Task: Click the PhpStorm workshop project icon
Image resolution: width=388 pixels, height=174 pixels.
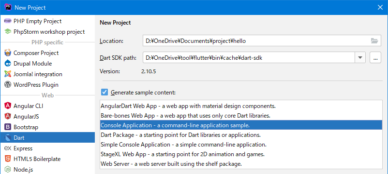Action: coord(8,32)
